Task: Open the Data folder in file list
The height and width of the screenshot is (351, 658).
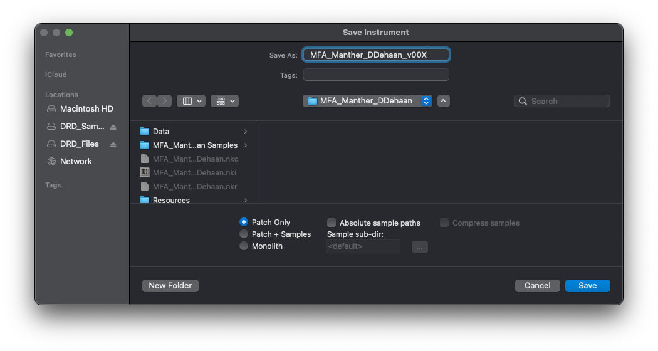Action: click(x=161, y=132)
